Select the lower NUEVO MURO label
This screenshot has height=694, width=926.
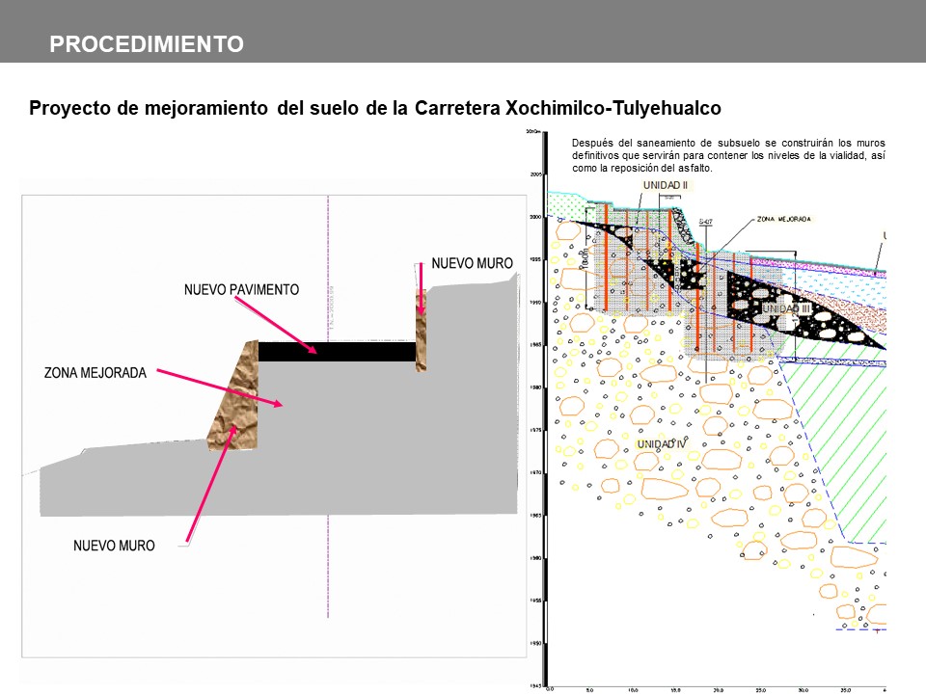(x=114, y=546)
